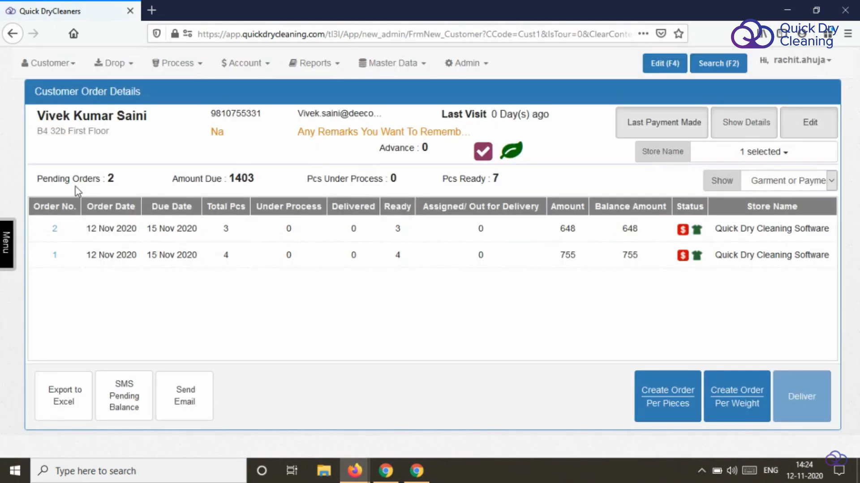The width and height of the screenshot is (860, 483).
Task: Click the back navigation arrow icon
Action: [13, 34]
